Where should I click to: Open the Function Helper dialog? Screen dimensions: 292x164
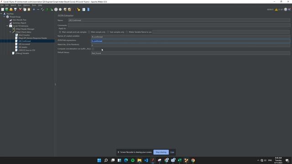point(84,9)
